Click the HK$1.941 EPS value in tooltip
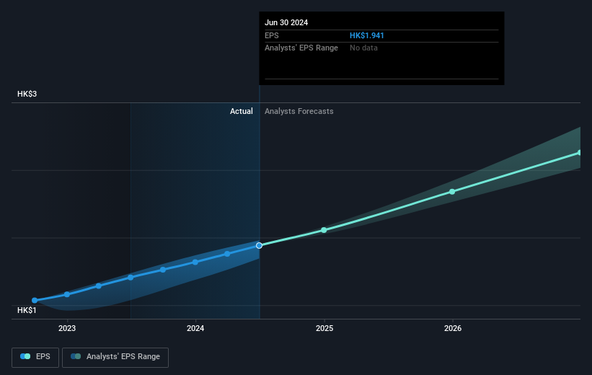 pyautogui.click(x=366, y=35)
